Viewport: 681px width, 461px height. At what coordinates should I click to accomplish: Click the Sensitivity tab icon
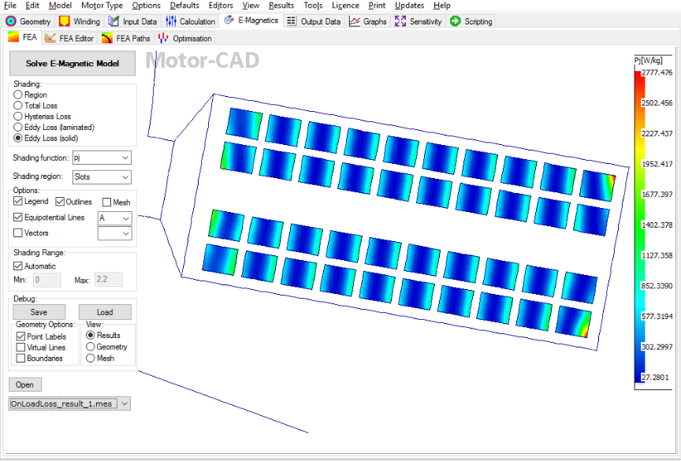click(x=401, y=21)
